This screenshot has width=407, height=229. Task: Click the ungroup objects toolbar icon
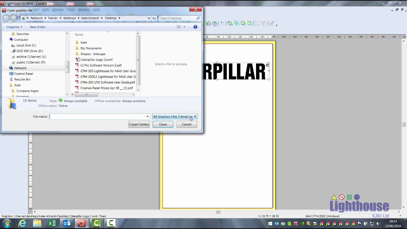click(264, 24)
